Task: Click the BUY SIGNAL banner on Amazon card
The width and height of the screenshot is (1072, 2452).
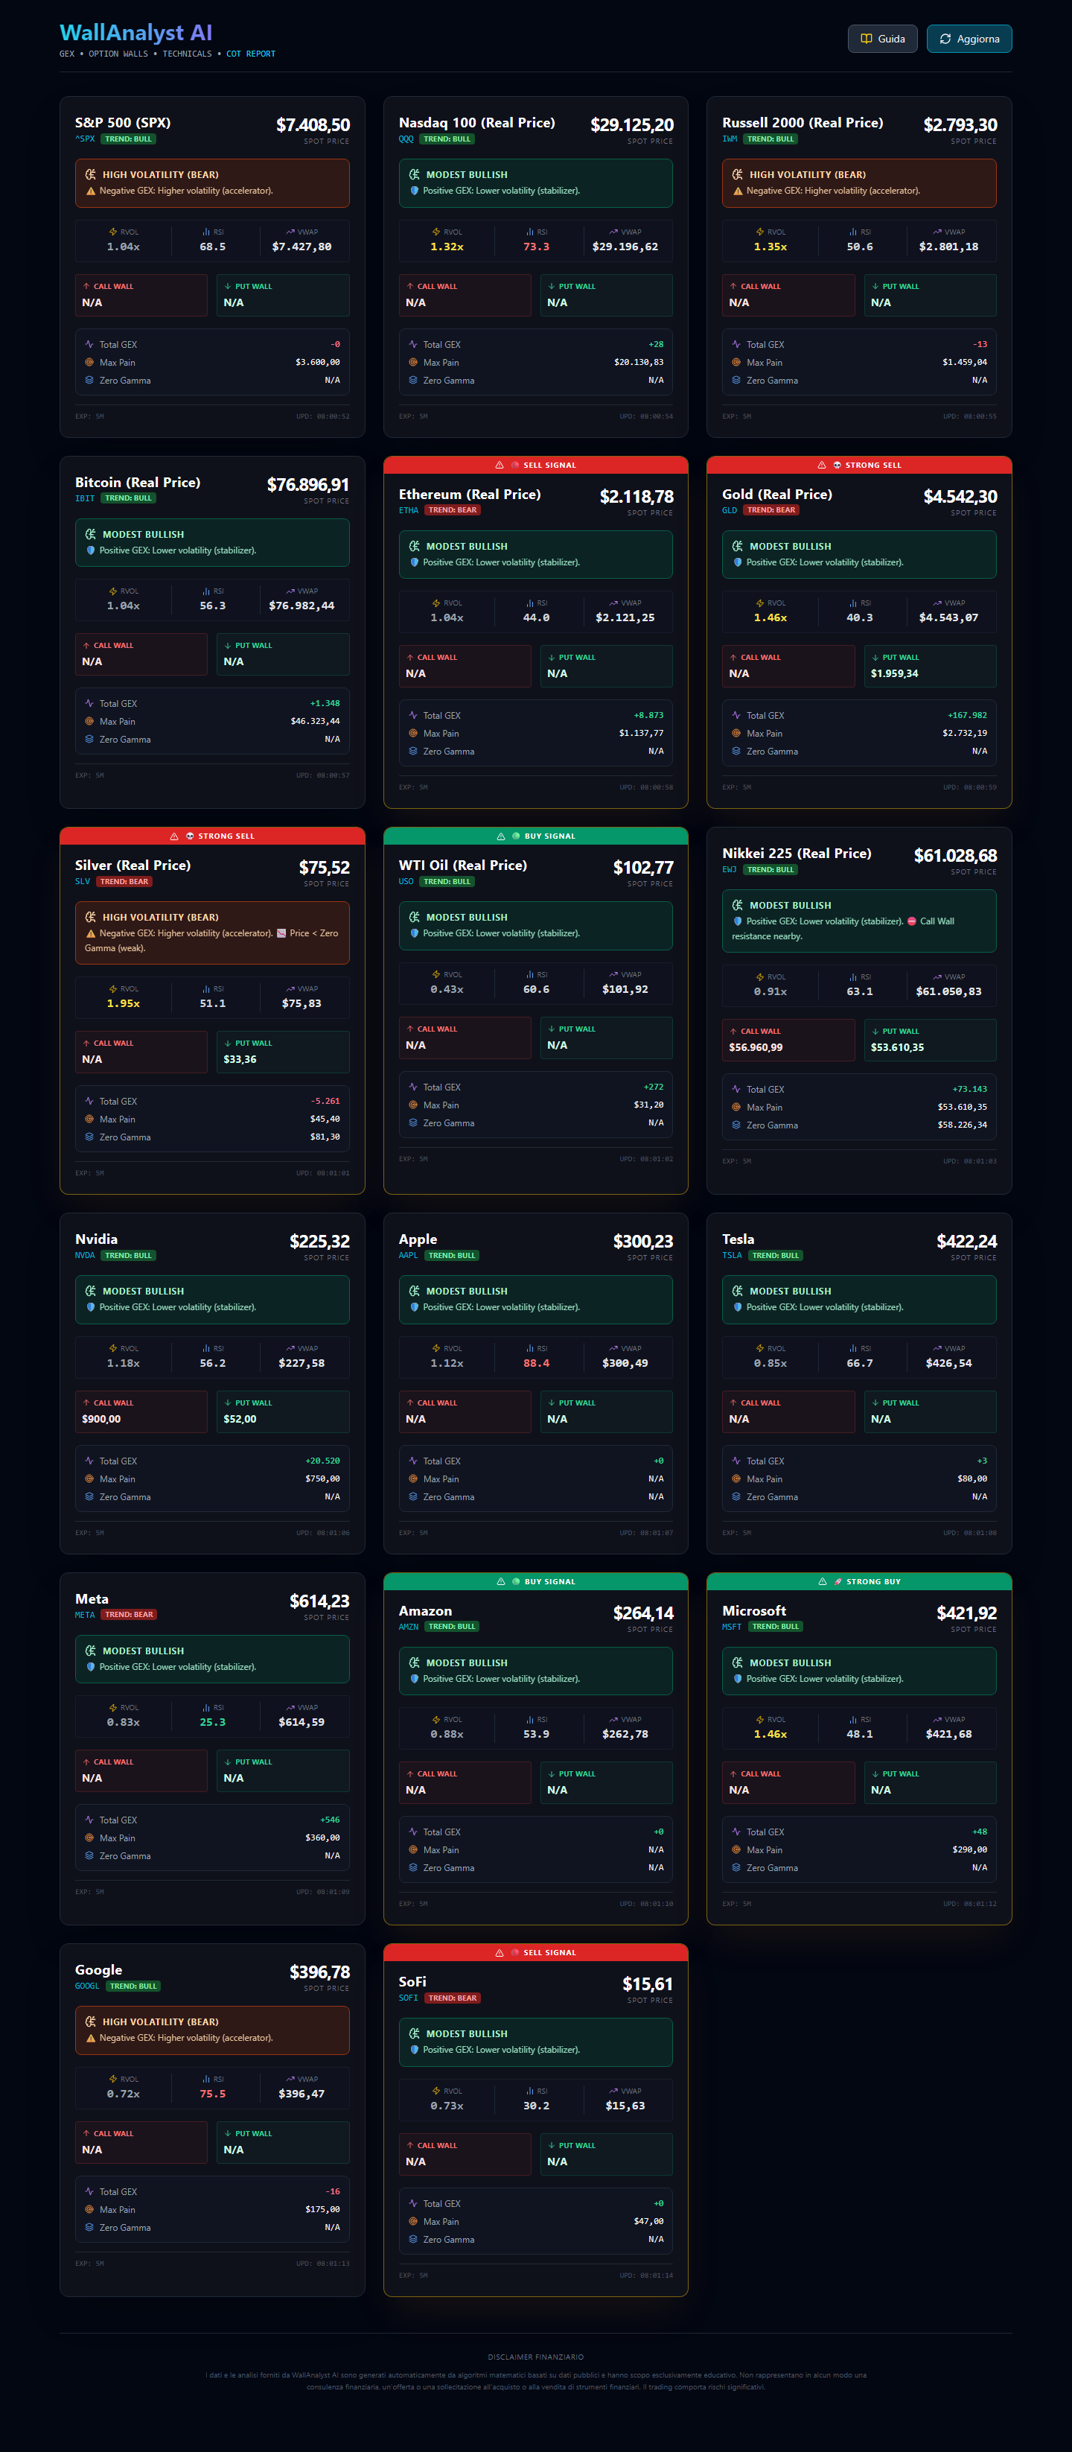Action: [535, 1582]
